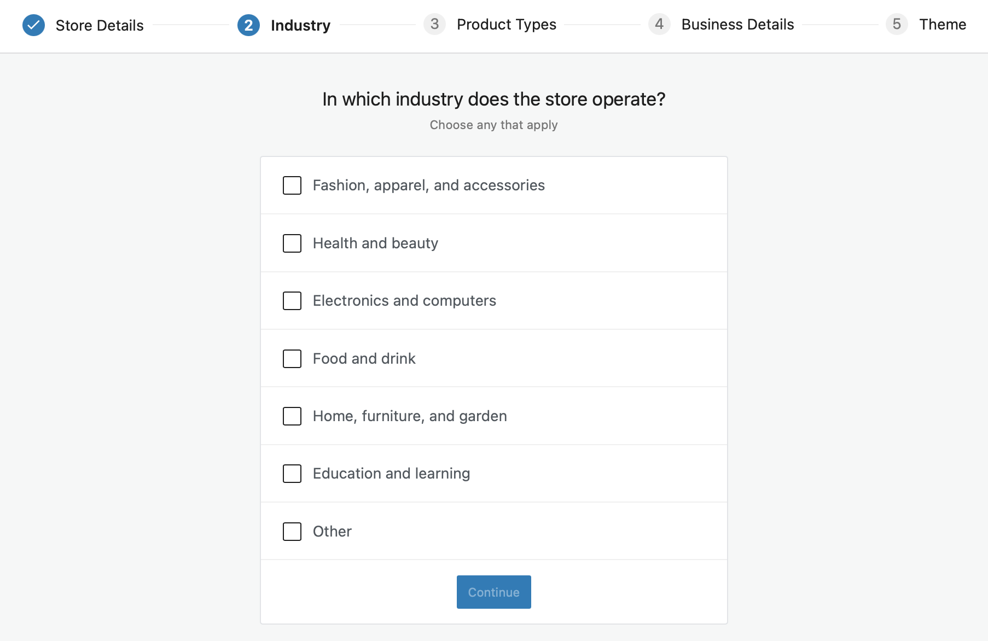
Task: Enable the Electronics and computers checkbox
Action: [x=292, y=301]
